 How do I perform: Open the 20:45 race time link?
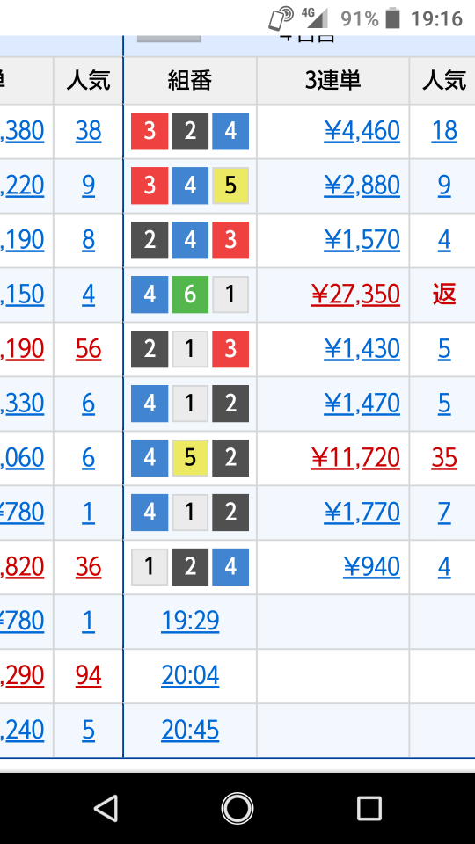point(190,730)
